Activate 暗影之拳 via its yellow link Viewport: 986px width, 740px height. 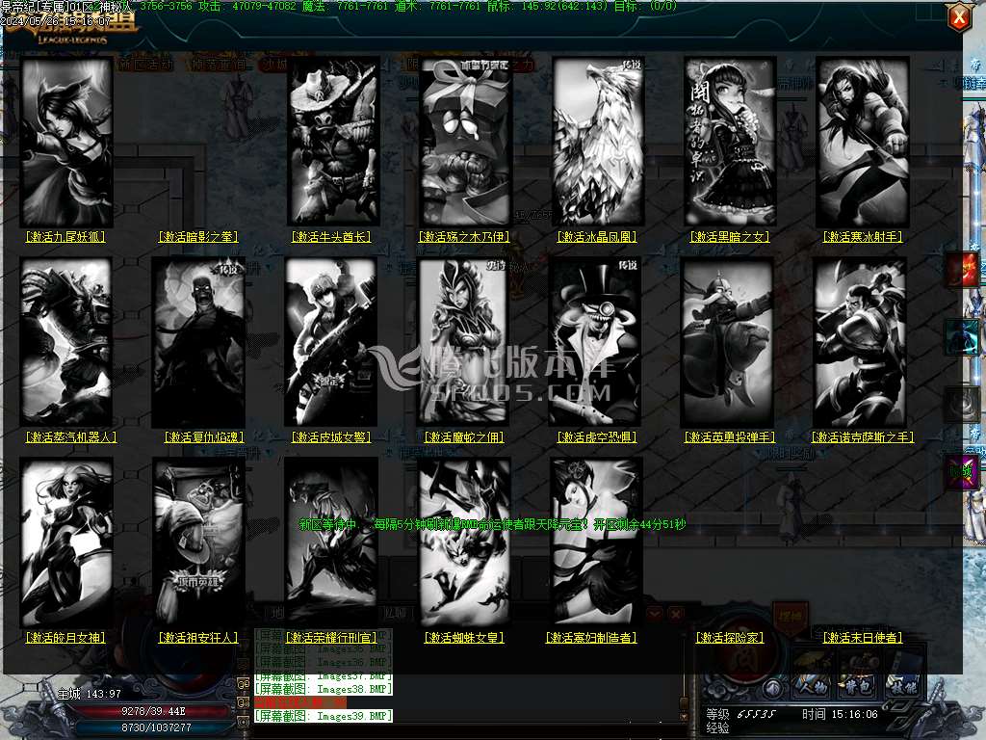pyautogui.click(x=198, y=237)
